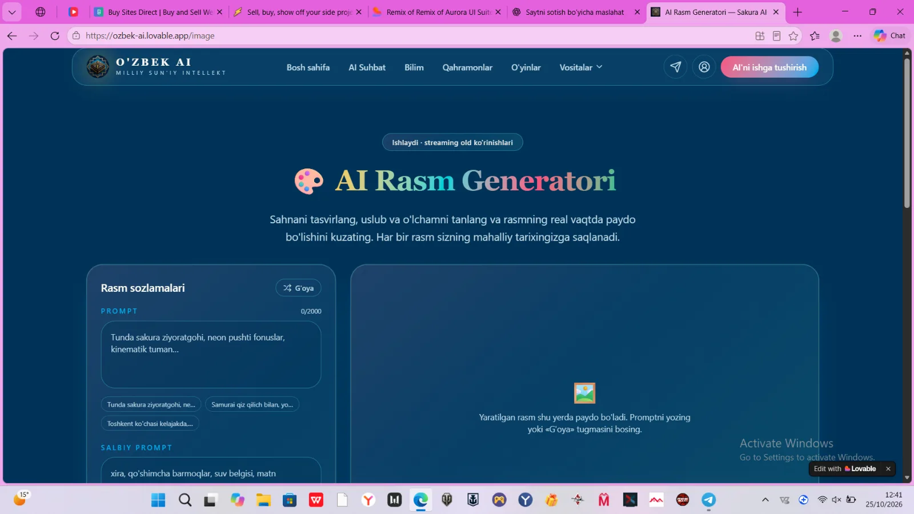Open Windows Start menu
This screenshot has height=514, width=914.
[158, 500]
